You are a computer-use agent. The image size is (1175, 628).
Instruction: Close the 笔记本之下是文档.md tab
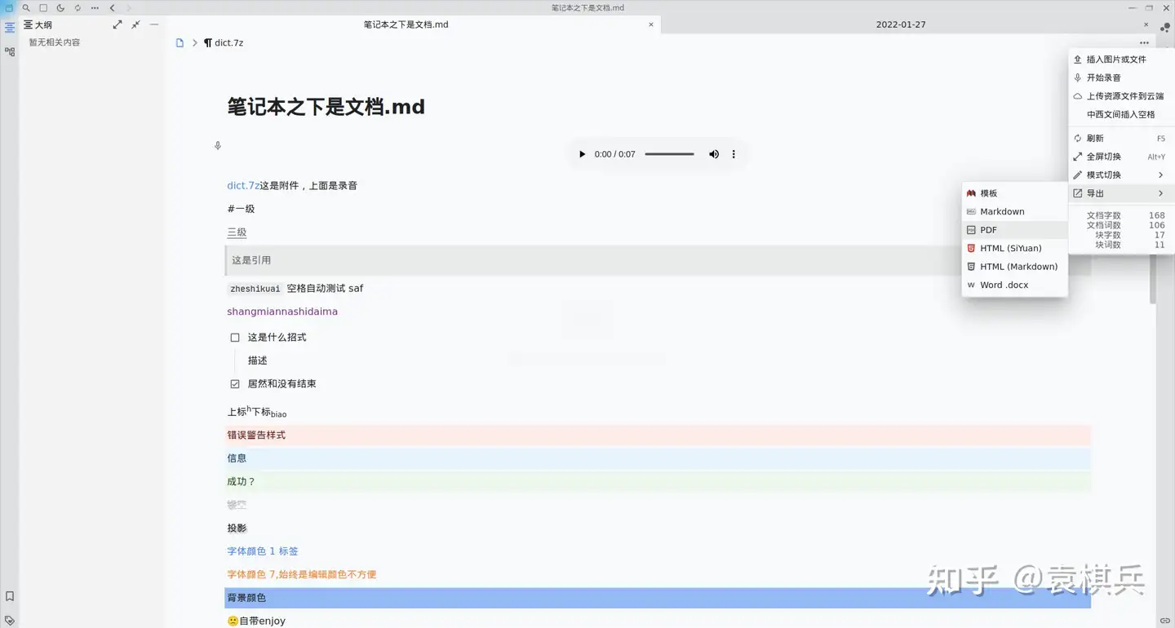click(x=651, y=24)
